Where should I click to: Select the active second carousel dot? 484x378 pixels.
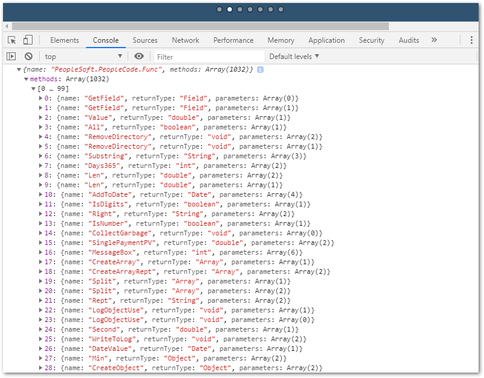(x=229, y=9)
